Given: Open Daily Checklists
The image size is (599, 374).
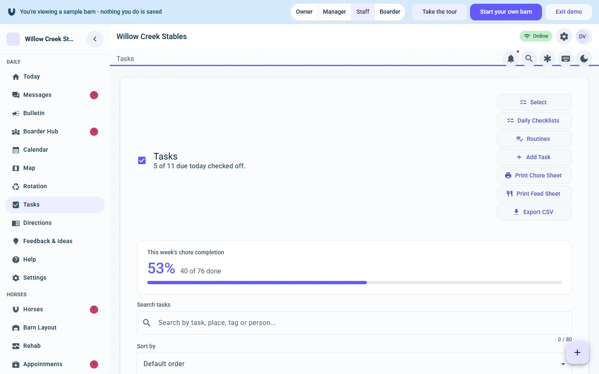Looking at the screenshot, I should tap(534, 121).
